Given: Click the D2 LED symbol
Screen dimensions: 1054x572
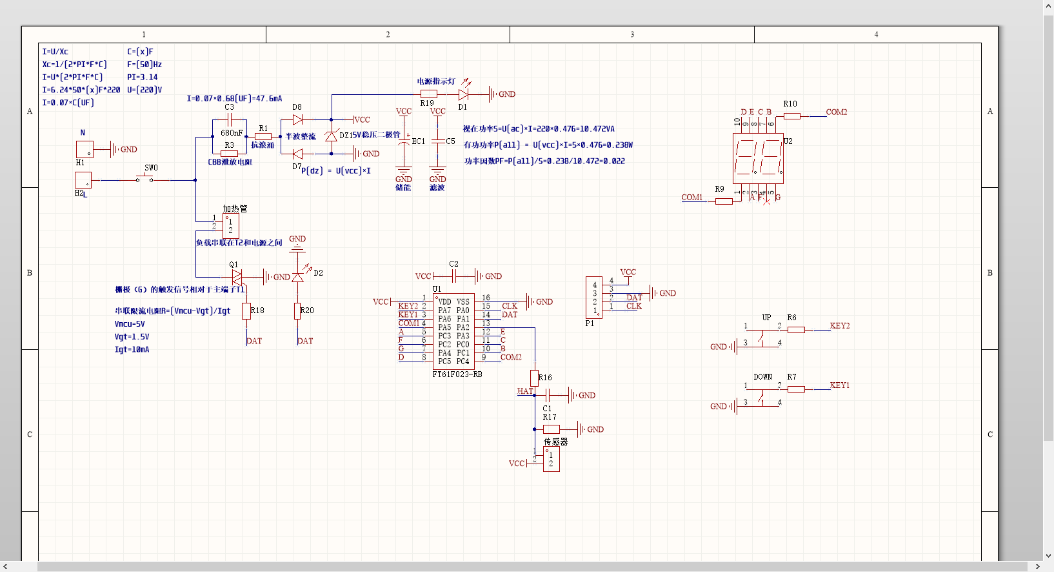Looking at the screenshot, I should pos(297,277).
